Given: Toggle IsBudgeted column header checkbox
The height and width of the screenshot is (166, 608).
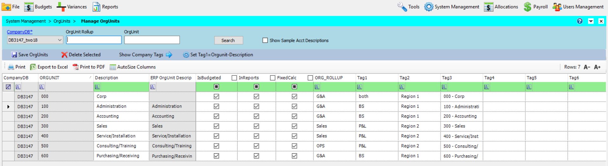Looking at the screenshot, I should point(234,78).
